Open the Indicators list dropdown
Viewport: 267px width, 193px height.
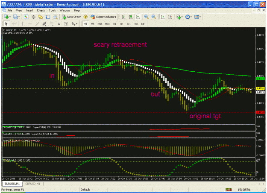179,17
